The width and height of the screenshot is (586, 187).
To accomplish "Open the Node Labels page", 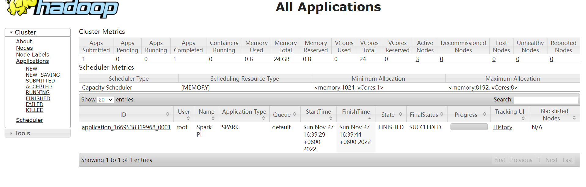I will tap(32, 55).
